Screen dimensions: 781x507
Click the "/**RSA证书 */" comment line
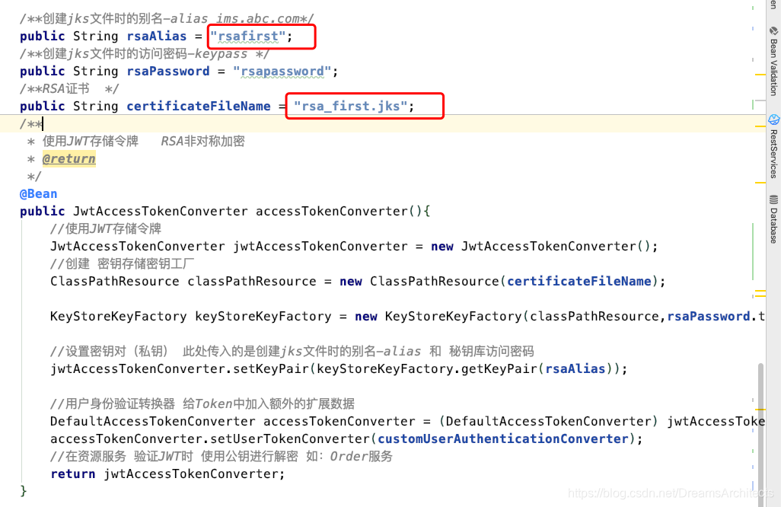[x=69, y=88]
